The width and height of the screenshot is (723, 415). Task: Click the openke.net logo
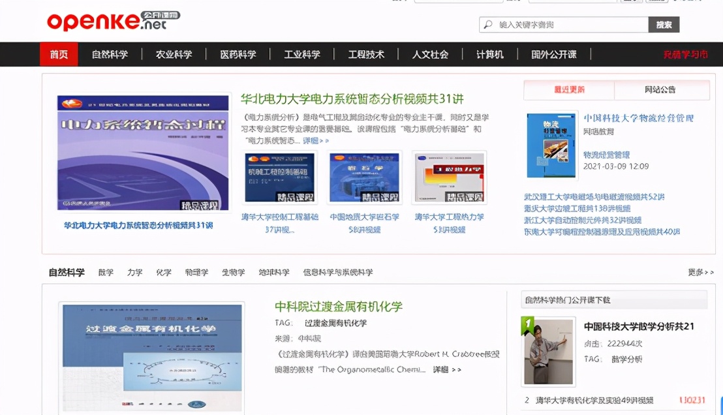pyautogui.click(x=113, y=21)
